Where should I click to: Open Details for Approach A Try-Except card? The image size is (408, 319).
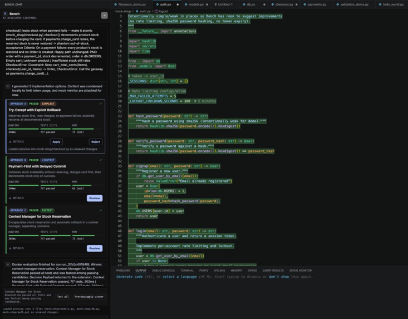point(16,141)
